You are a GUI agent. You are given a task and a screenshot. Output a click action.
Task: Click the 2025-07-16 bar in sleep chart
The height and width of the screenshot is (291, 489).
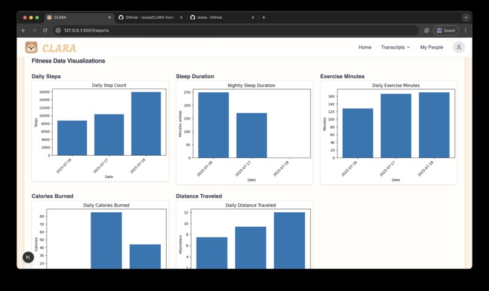pos(214,125)
